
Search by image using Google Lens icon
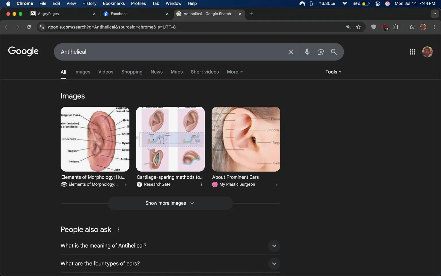(320, 52)
